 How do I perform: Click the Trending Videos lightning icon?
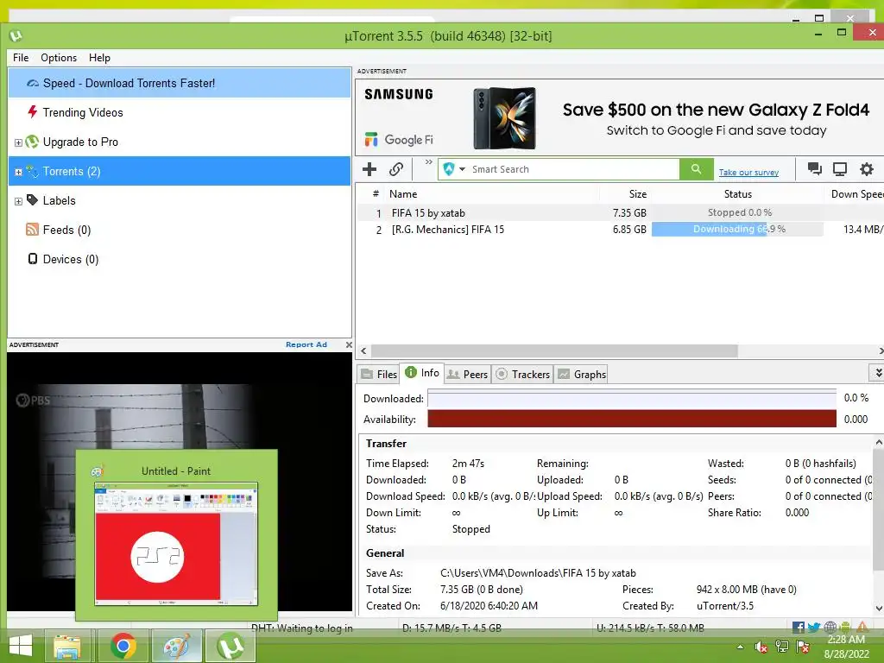pyautogui.click(x=33, y=111)
